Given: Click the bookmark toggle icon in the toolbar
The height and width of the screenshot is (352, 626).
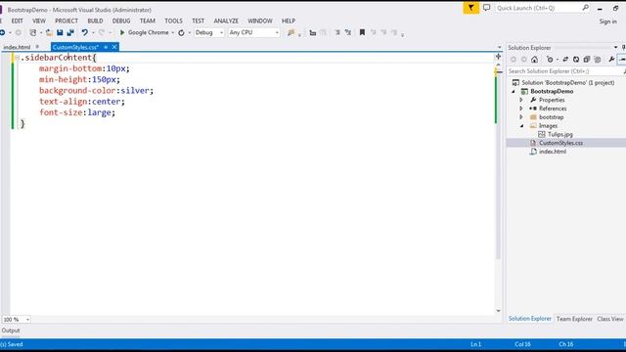Looking at the screenshot, I should [362, 32].
